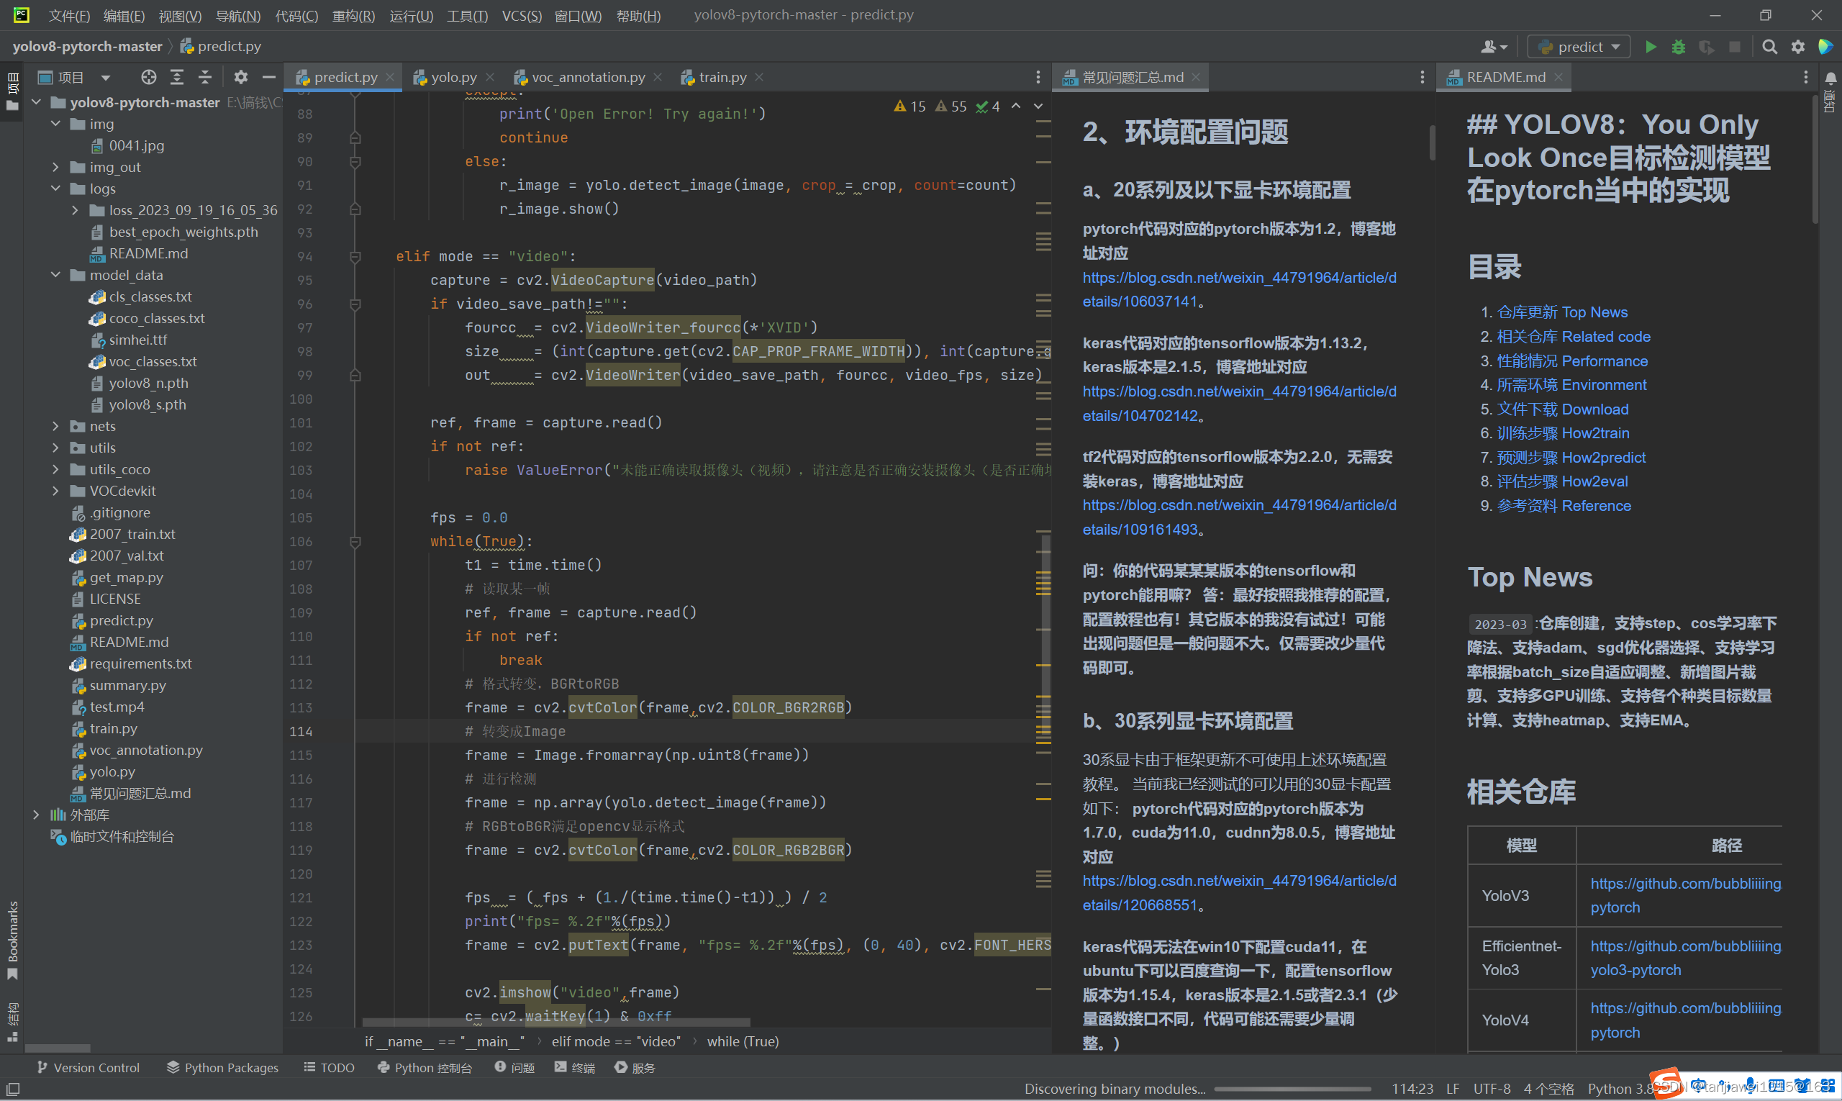Click 'while (True)' in breadcrumb bar
Image resolution: width=1842 pixels, height=1101 pixels.
pos(743,1042)
